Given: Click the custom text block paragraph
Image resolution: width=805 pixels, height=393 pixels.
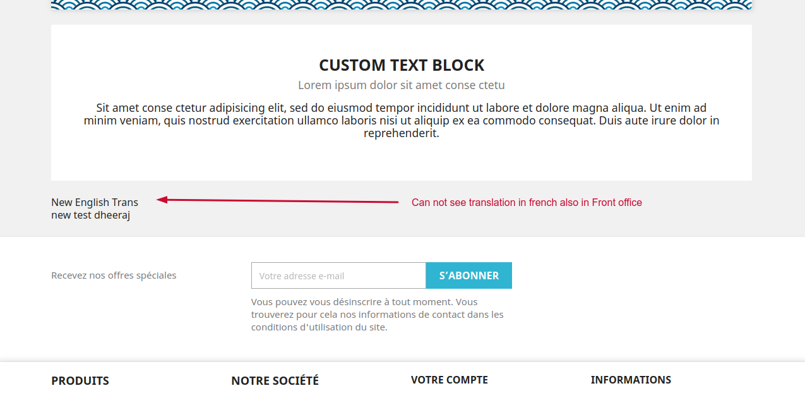Looking at the screenshot, I should point(402,119).
